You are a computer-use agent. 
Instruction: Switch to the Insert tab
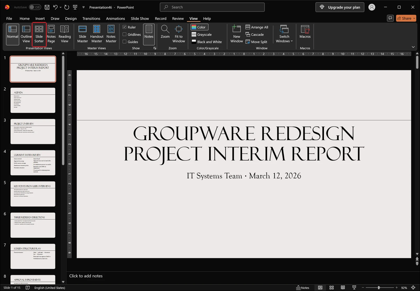coord(40,19)
